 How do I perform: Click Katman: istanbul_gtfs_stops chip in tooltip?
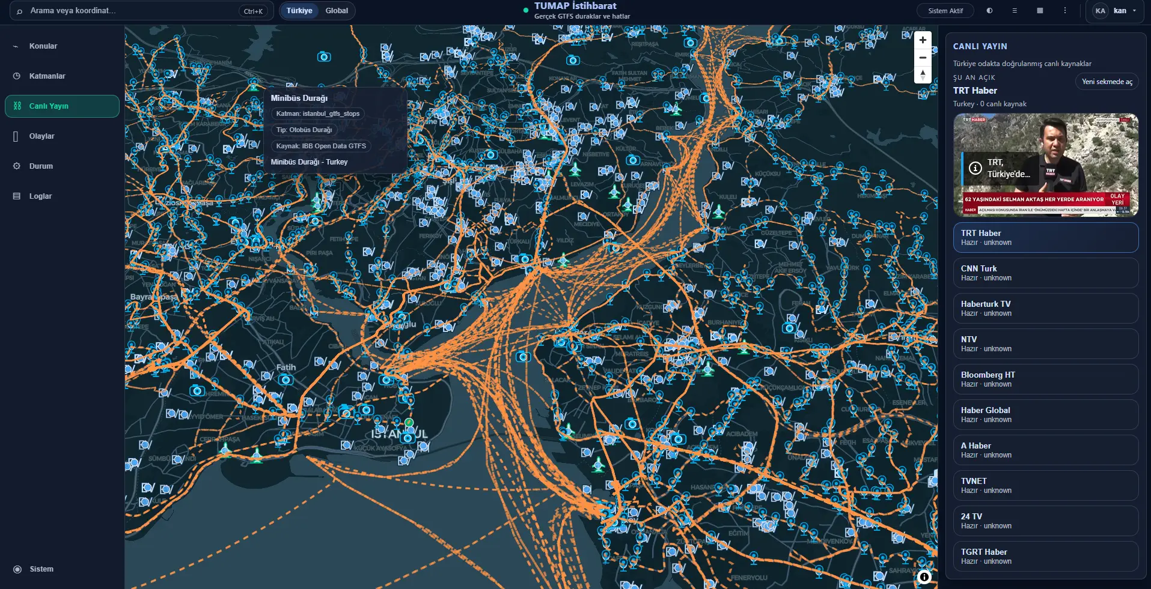click(x=318, y=113)
